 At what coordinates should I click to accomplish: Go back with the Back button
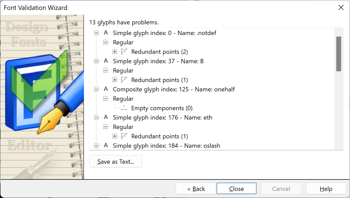click(196, 189)
